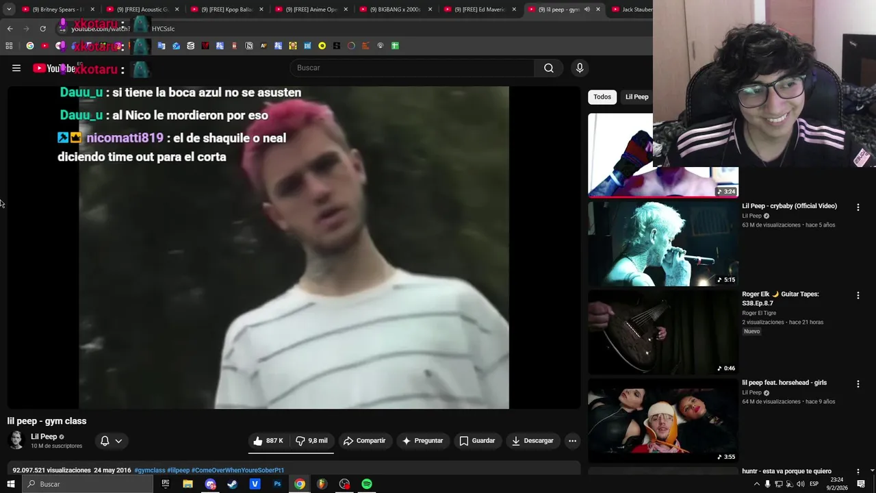Click the #lilpeep hashtag link
The image size is (876, 493).
click(179, 470)
